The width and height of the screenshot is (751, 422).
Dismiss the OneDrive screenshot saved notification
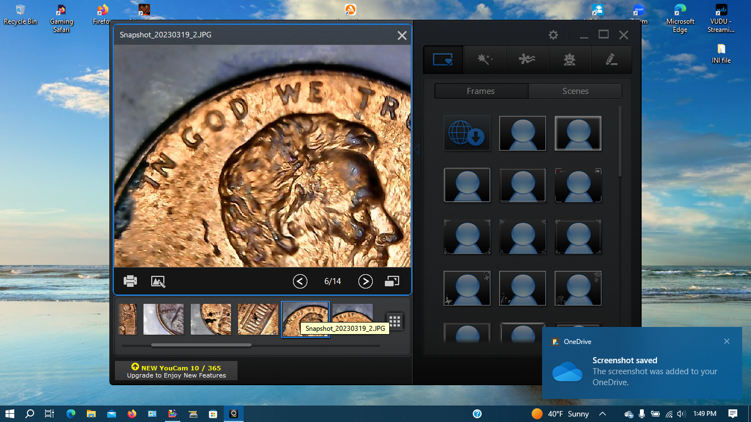tap(726, 341)
